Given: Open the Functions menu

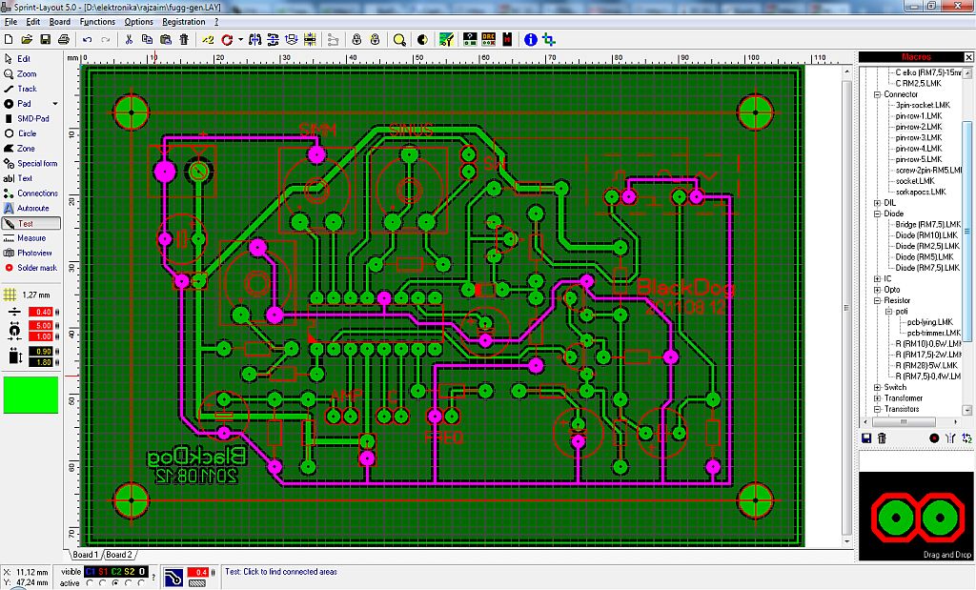Looking at the screenshot, I should pos(97,22).
